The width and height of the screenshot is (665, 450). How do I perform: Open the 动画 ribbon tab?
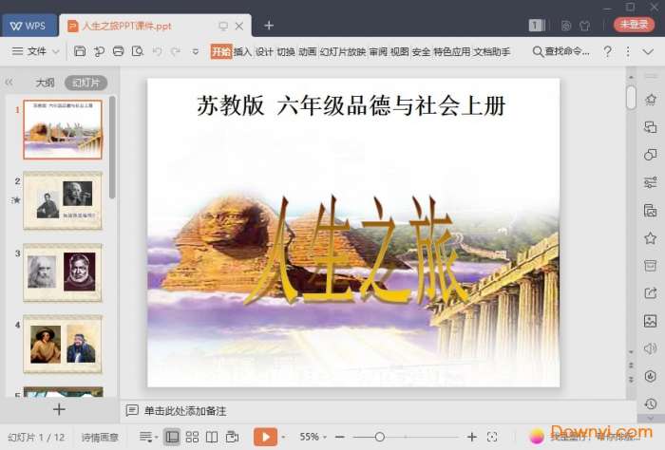tap(308, 51)
